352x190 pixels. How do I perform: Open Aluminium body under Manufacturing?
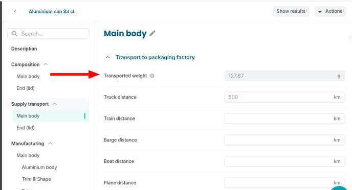click(39, 167)
